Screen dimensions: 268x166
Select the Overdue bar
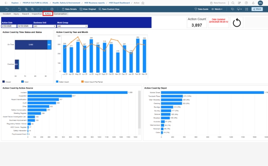pos(17,64)
